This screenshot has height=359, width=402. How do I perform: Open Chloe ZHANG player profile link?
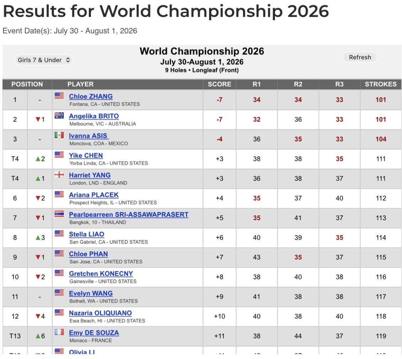click(91, 96)
